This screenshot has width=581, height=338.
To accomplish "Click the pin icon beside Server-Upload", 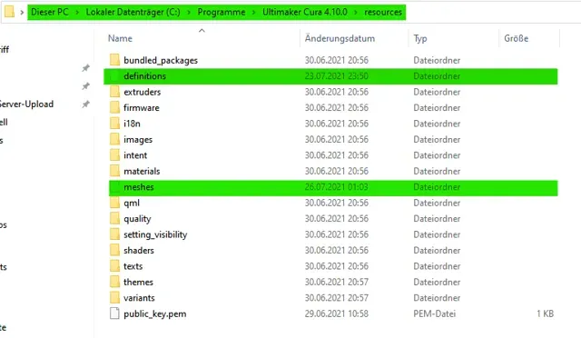I will (x=85, y=104).
